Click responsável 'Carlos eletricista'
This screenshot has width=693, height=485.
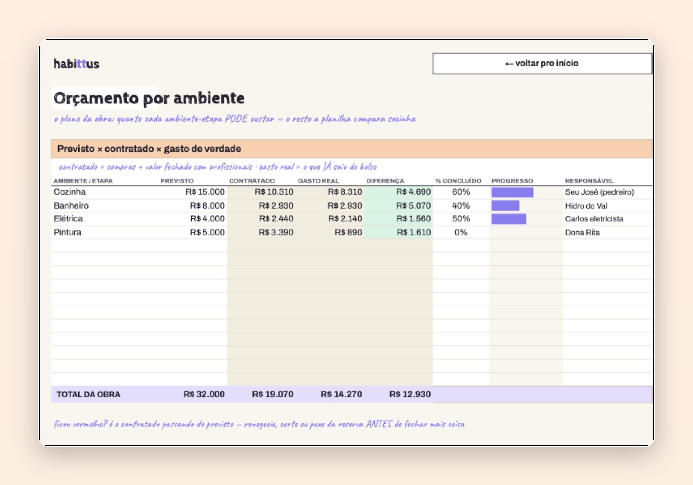point(594,219)
